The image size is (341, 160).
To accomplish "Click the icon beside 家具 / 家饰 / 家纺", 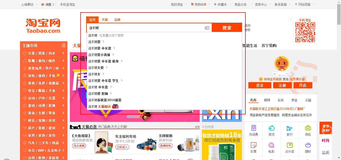I will click(x=25, y=135).
